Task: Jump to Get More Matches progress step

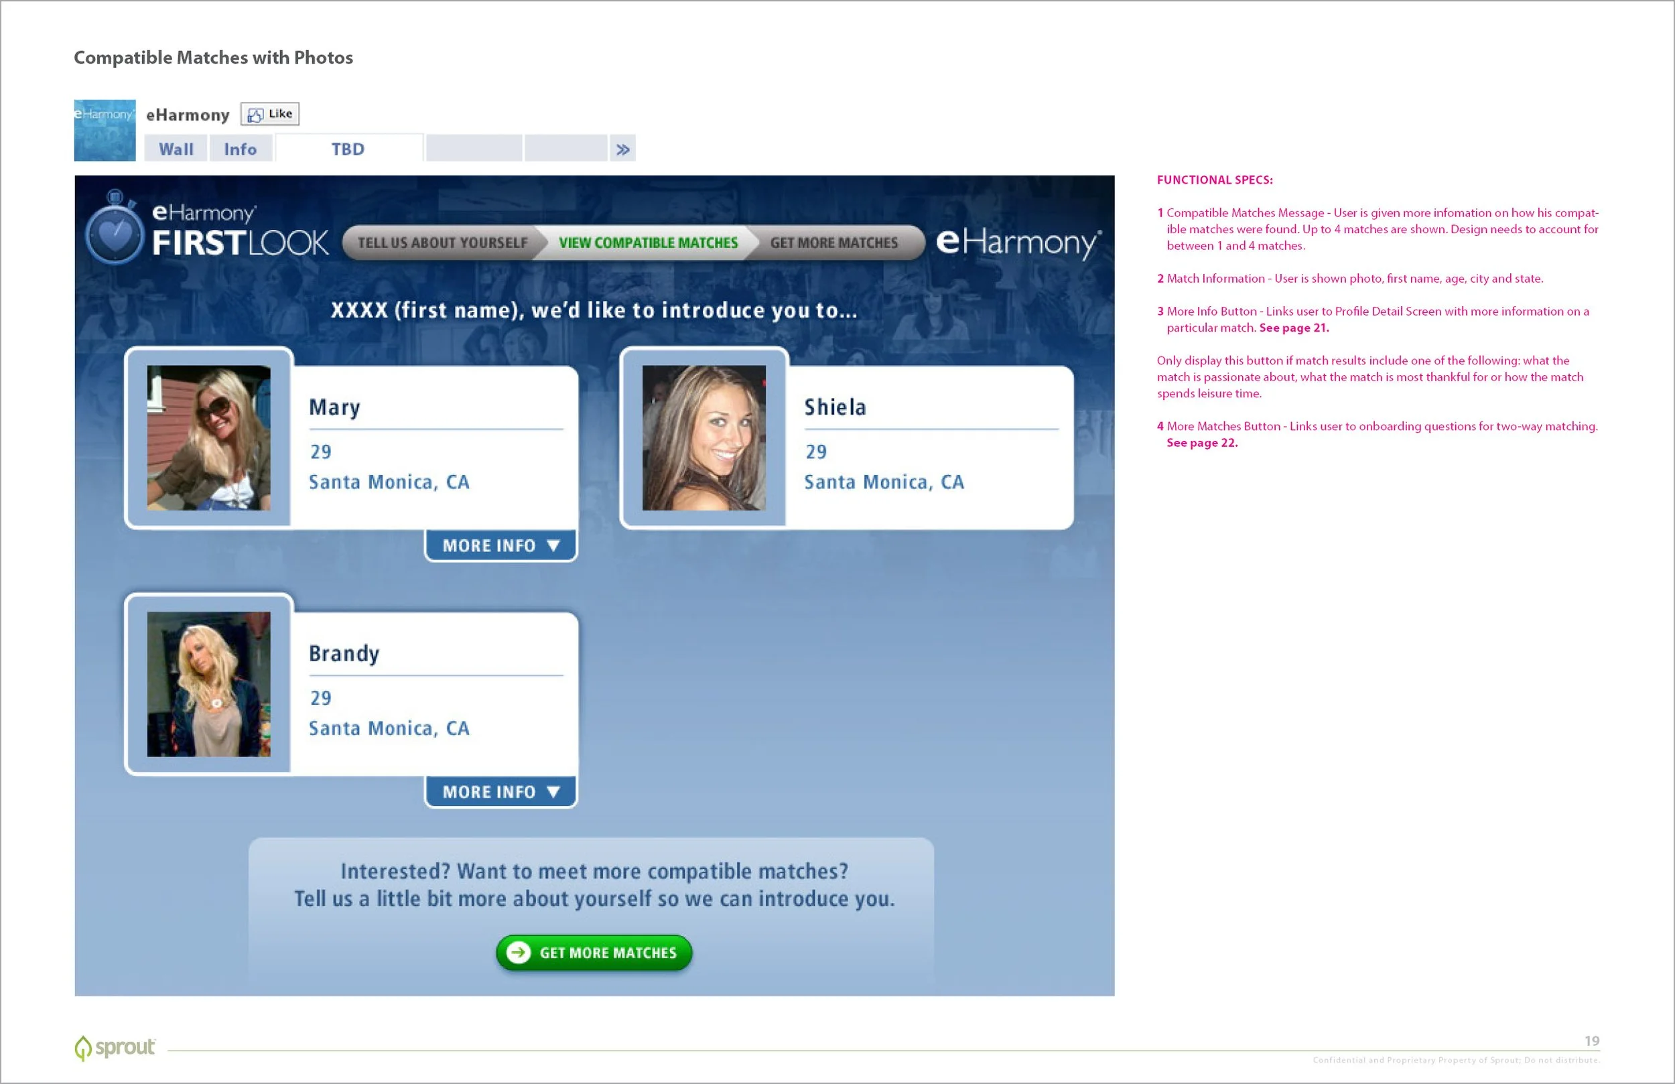Action: pyautogui.click(x=834, y=243)
